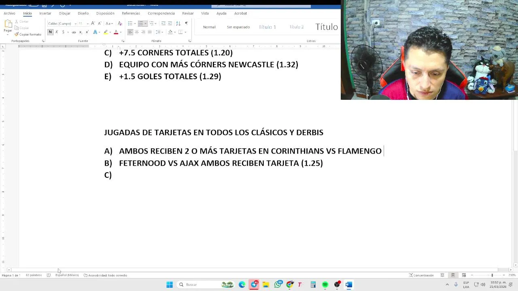This screenshot has height=291, width=518.
Task: Center the text
Action: click(137, 32)
